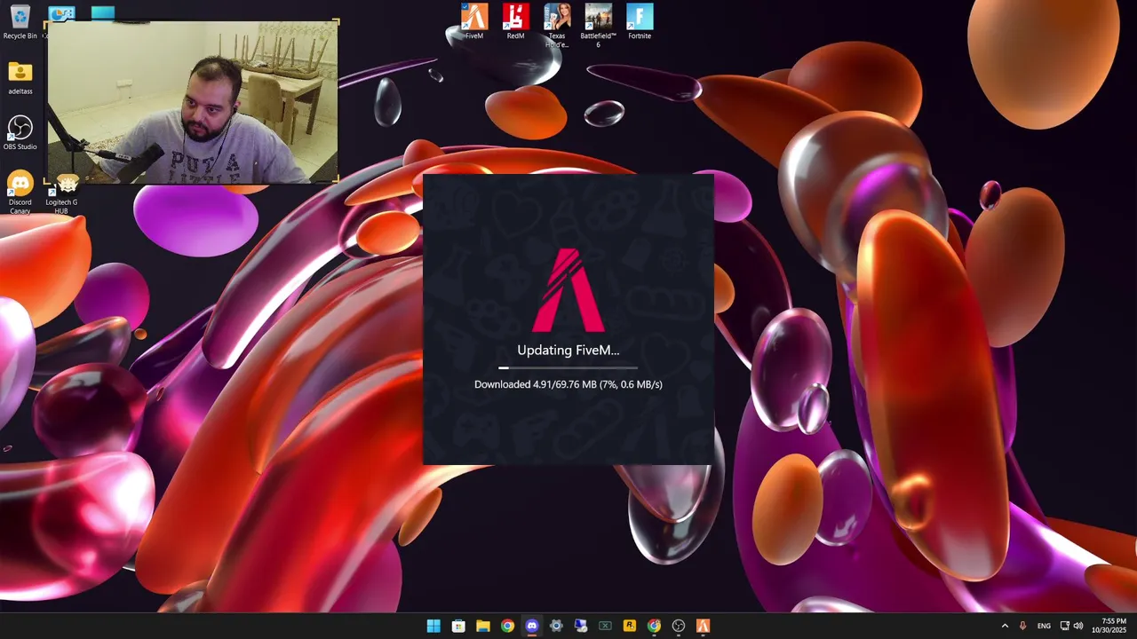Open the ENG language switcher
Image resolution: width=1137 pixels, height=639 pixels.
(1044, 626)
